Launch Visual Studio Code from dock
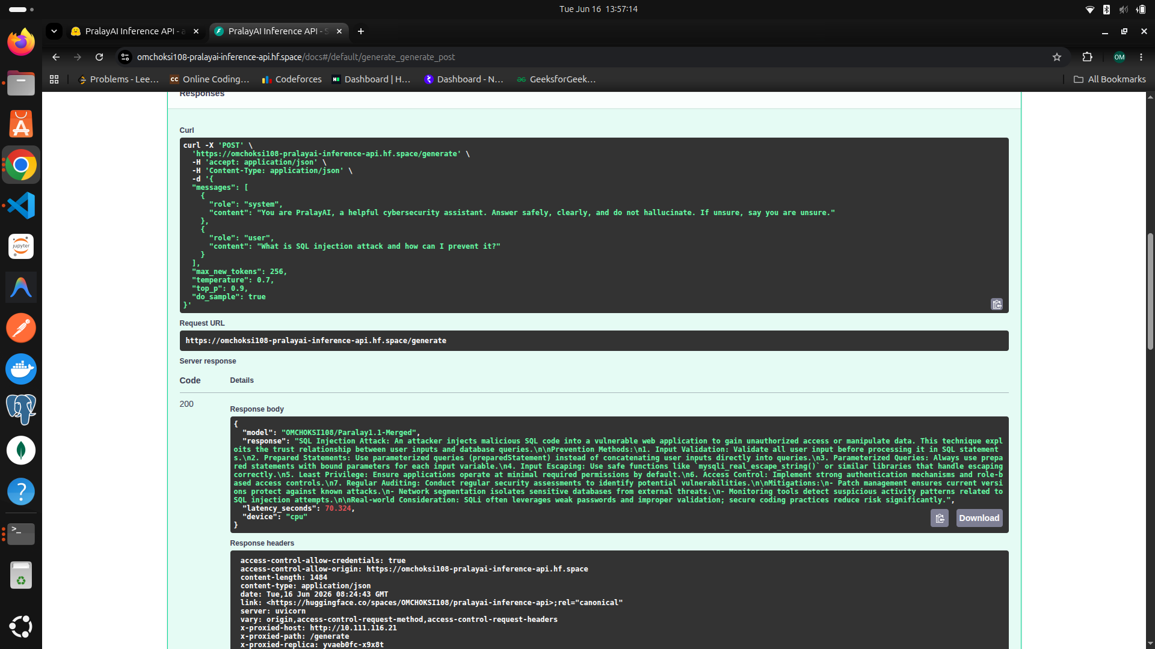Viewport: 1155px width, 649px height. (x=21, y=206)
